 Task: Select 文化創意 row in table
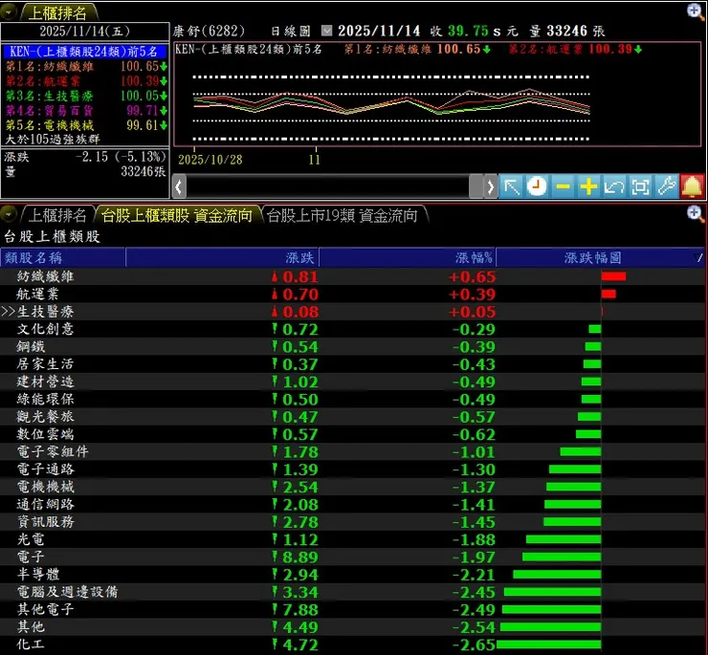pos(352,329)
